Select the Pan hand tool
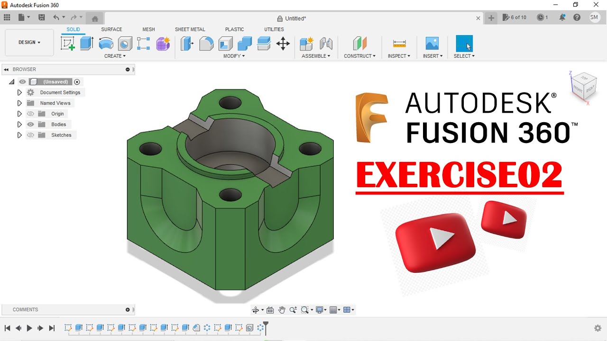 [282, 310]
